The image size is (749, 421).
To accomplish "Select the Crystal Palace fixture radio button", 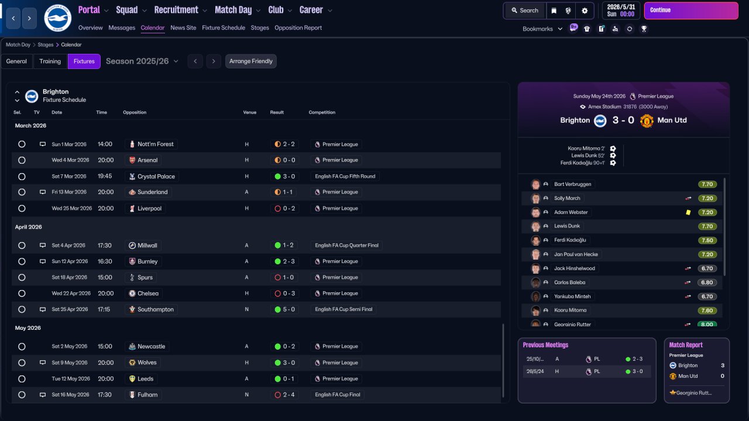I will click(22, 177).
